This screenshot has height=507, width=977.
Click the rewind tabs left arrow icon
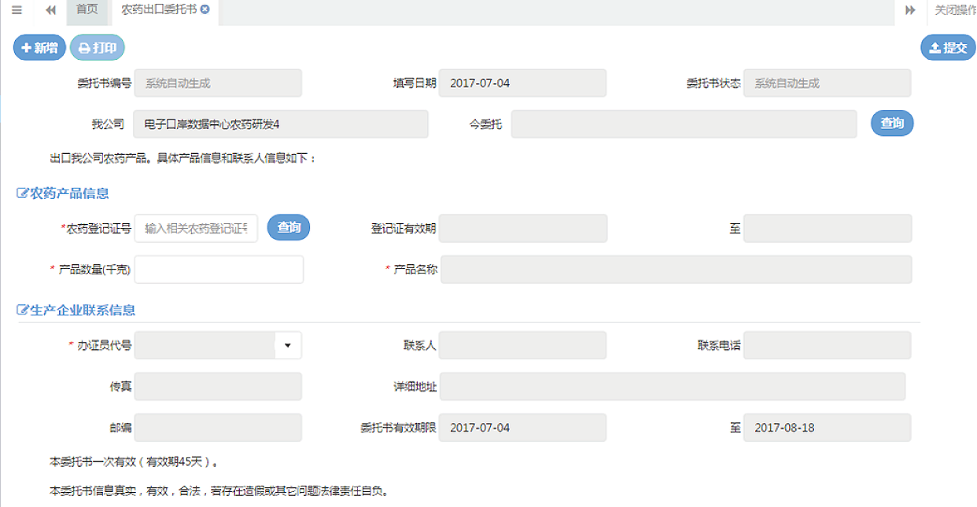(x=50, y=10)
